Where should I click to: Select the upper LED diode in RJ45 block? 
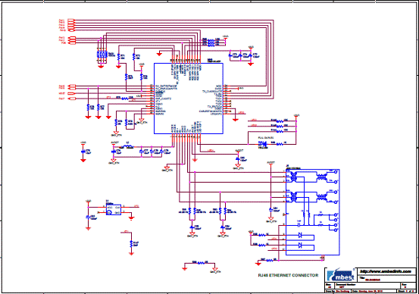300,235
